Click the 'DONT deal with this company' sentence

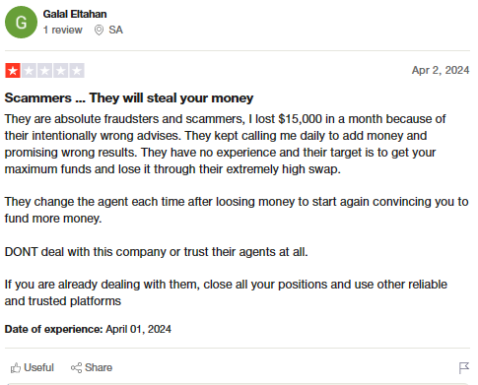point(157,252)
